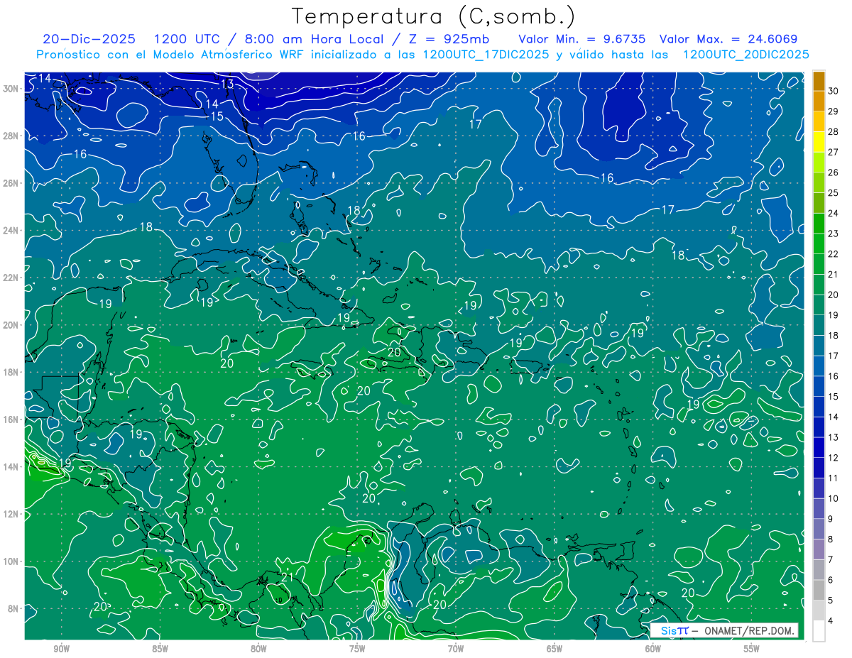Click the legend value '12'
Image resolution: width=852 pixels, height=658 pixels.
(x=834, y=458)
